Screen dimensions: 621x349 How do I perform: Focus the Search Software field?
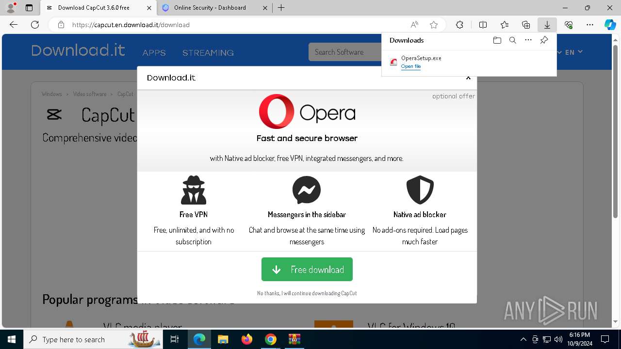[345, 52]
